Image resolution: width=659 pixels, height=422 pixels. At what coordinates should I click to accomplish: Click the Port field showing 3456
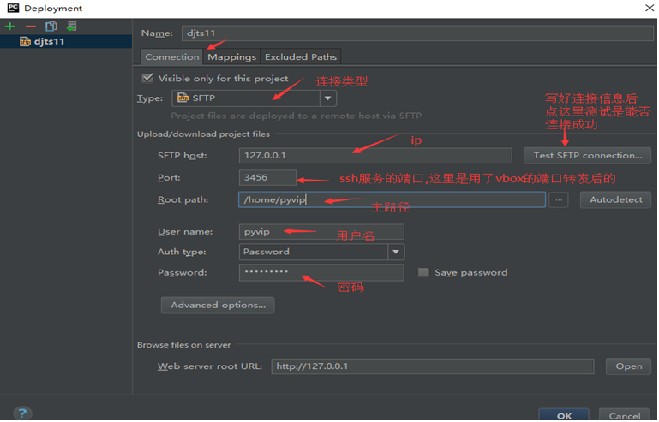(267, 178)
